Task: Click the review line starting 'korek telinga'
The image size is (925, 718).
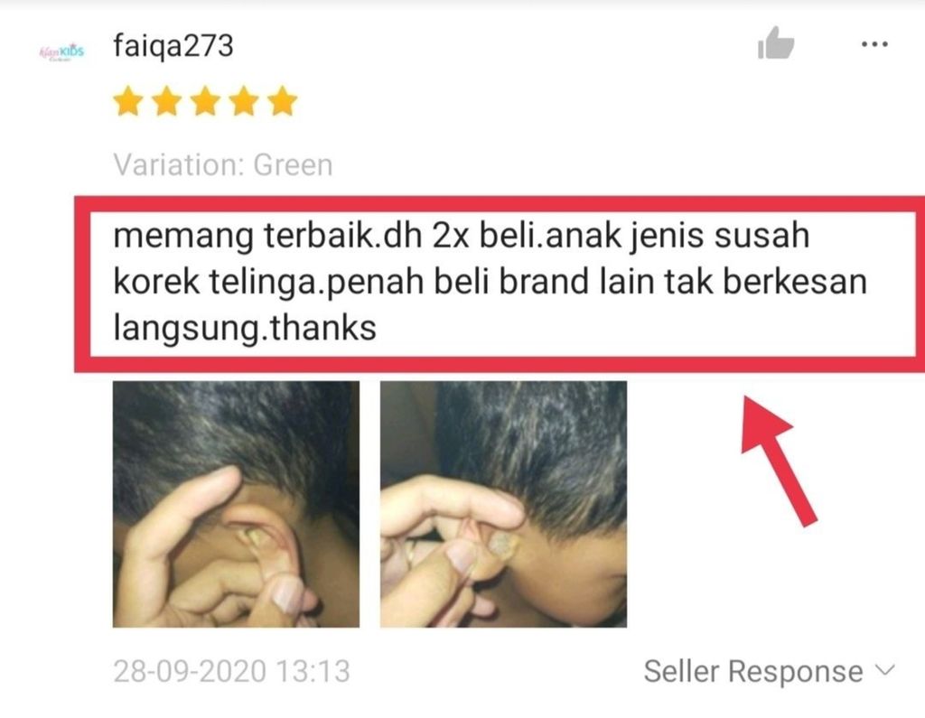Action: pos(491,282)
